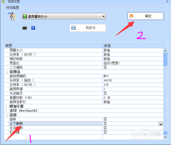
Task: Select the 音频流索引 row
Action: pyautogui.click(x=84, y=102)
